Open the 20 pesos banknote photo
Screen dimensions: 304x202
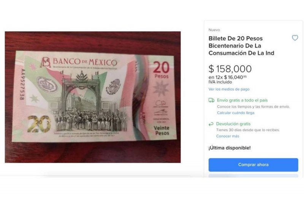click(x=93, y=97)
